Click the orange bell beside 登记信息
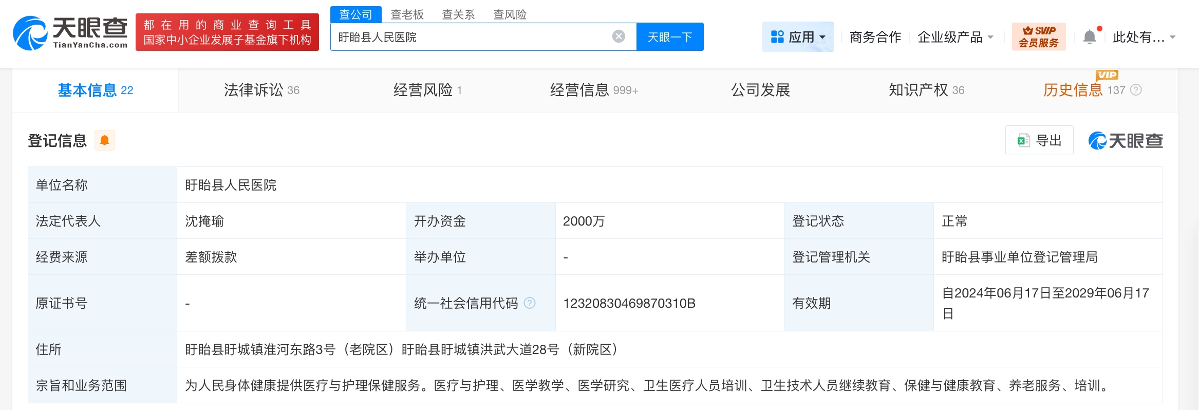 pos(105,140)
